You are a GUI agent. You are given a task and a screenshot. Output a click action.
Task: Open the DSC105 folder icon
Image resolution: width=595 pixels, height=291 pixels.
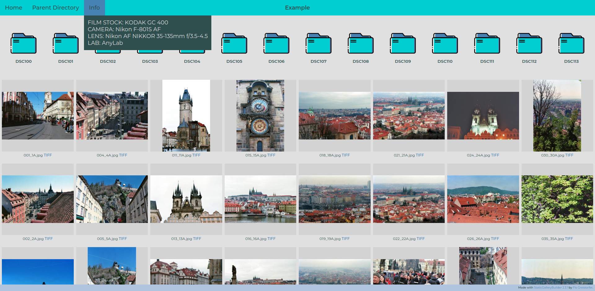pyautogui.click(x=234, y=44)
